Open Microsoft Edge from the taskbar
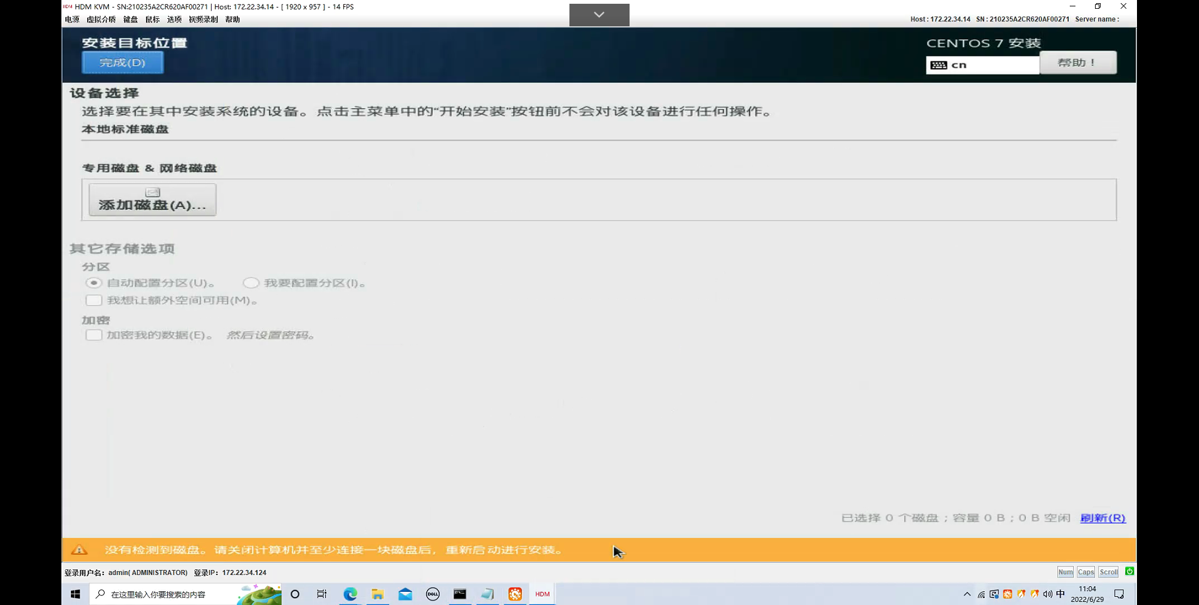 pos(350,594)
